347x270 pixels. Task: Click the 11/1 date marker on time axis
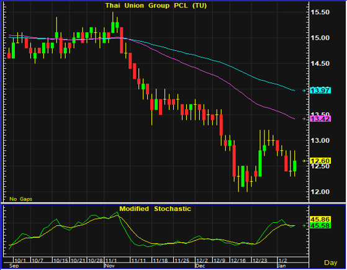pyautogui.click(x=110, y=261)
